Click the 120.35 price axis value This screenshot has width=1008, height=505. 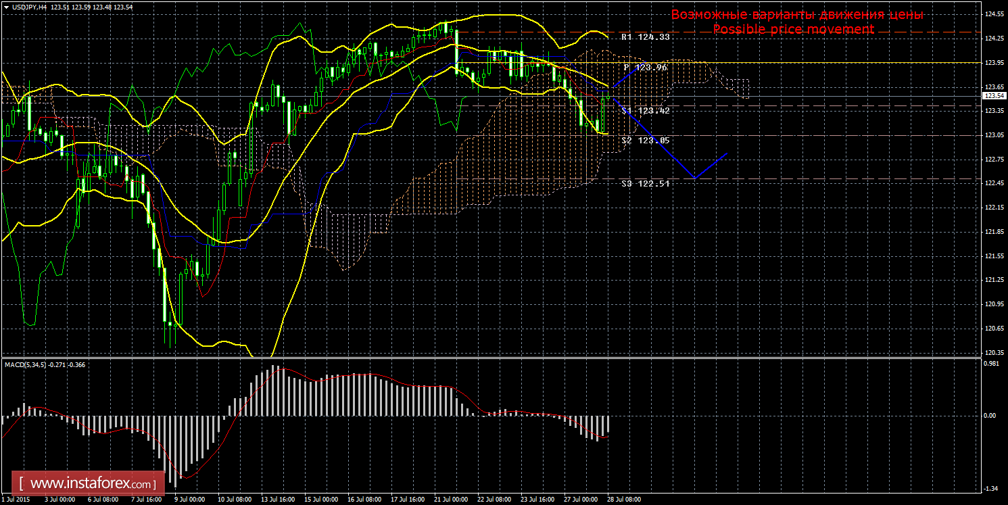993,353
